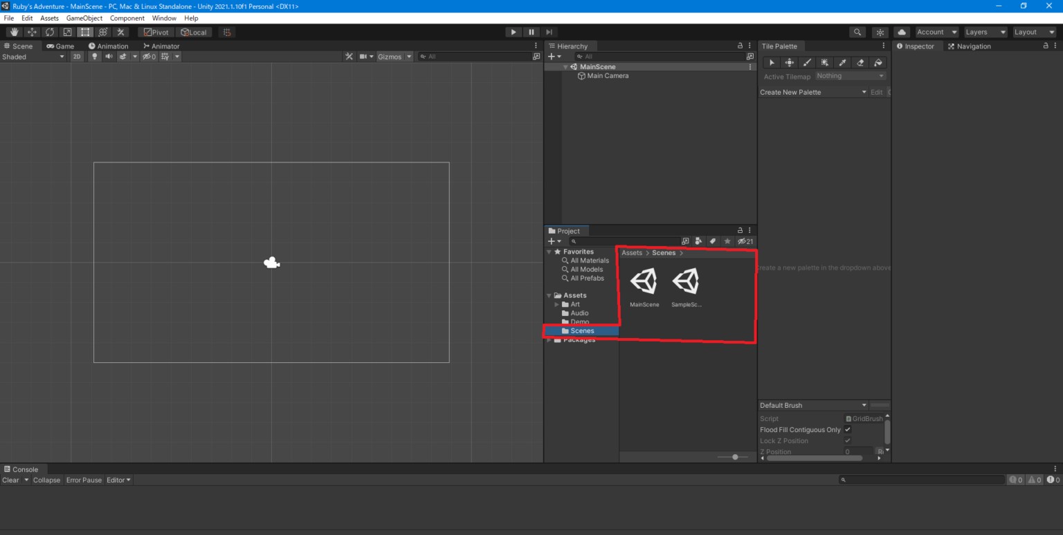Adjust the Project panel icon size slider

pyautogui.click(x=735, y=457)
